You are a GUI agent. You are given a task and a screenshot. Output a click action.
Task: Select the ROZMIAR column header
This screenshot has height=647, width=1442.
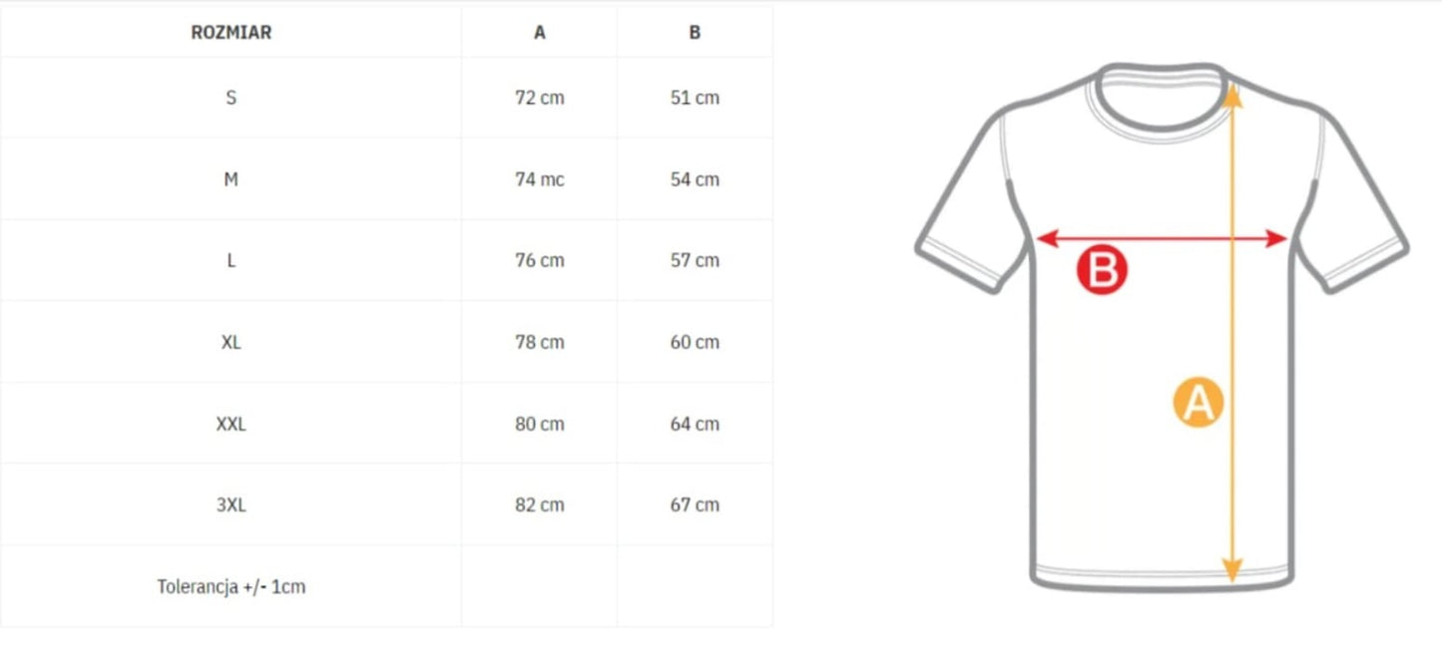[x=231, y=32]
